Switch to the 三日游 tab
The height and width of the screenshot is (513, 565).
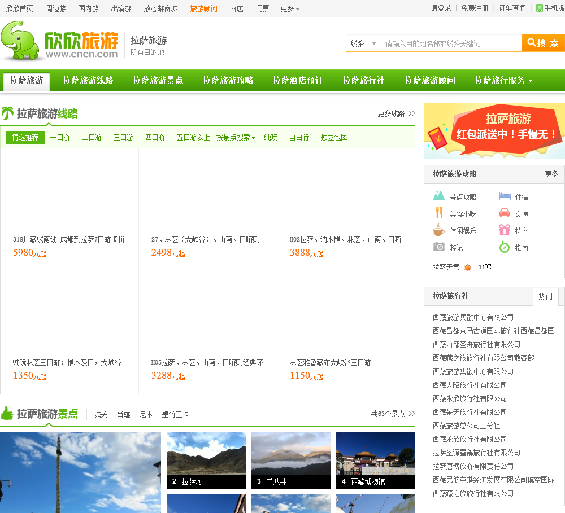point(124,137)
